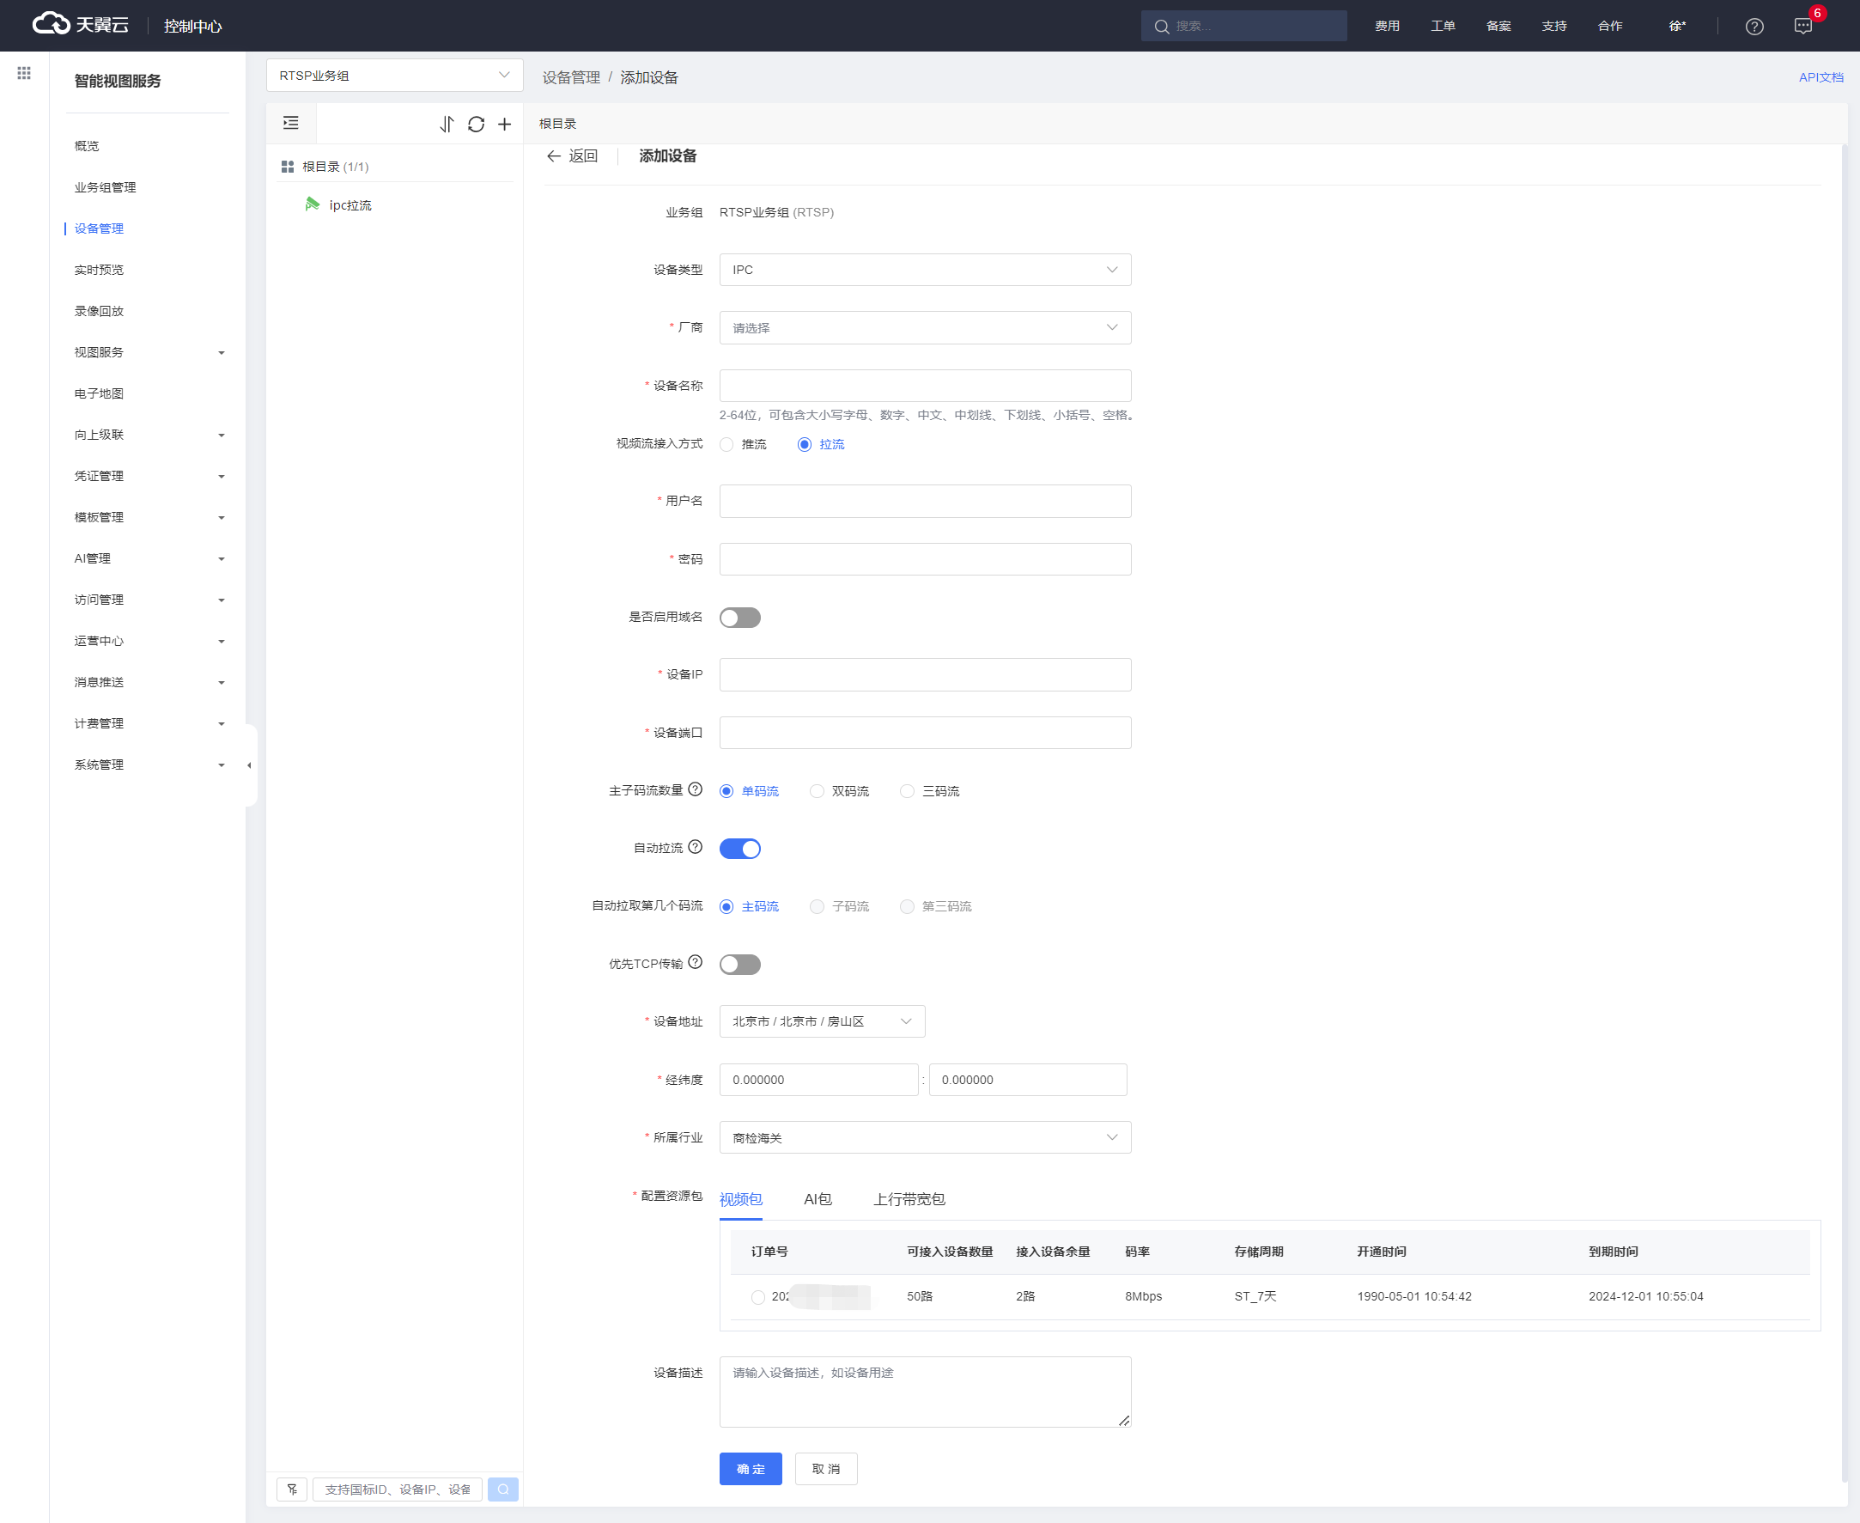Select the ipc拉流 device in the tree

(x=350, y=205)
